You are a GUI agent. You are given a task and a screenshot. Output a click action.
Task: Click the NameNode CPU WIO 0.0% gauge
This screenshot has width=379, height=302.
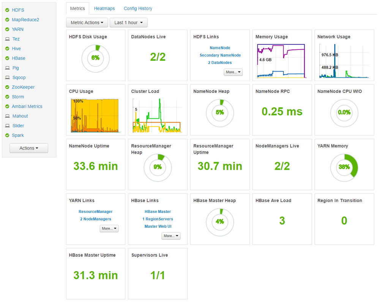click(x=344, y=113)
